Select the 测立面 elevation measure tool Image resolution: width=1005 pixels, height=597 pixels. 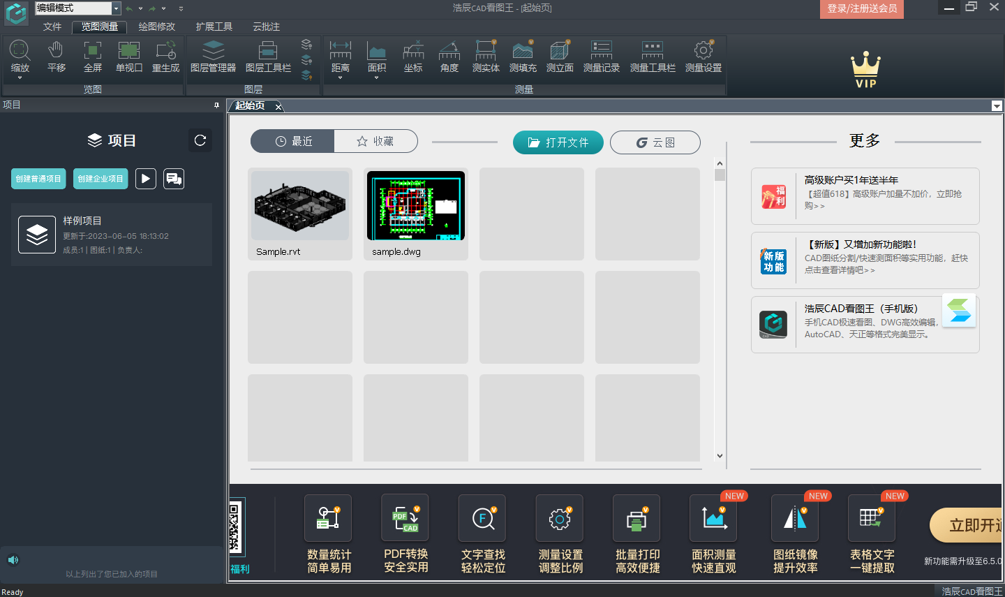(x=560, y=57)
